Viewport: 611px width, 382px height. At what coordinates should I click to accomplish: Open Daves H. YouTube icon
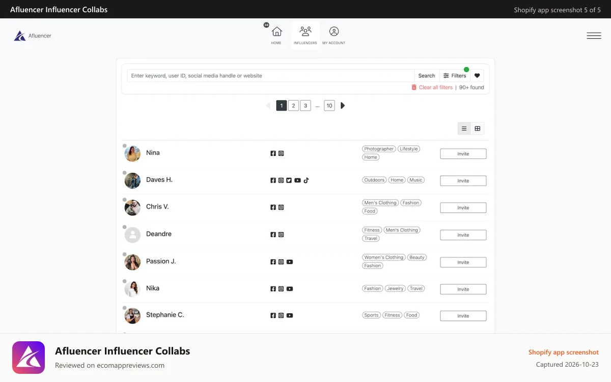tap(297, 180)
